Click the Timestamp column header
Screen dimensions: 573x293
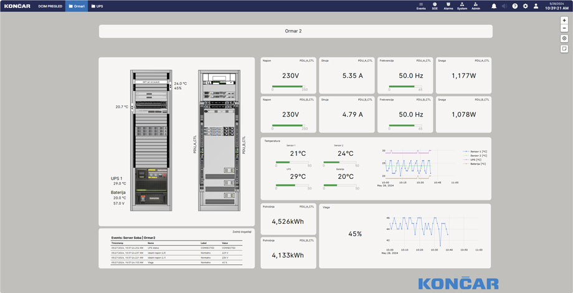tap(118, 243)
